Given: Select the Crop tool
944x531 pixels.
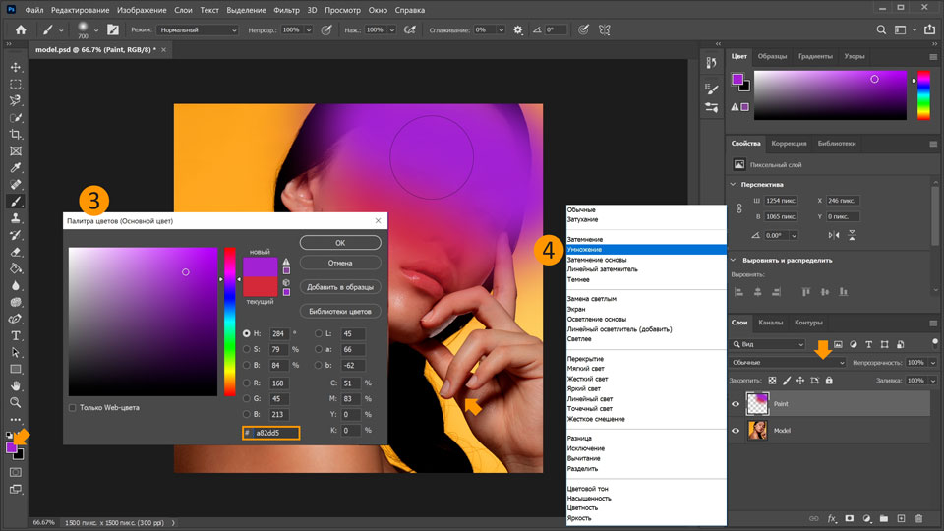Looking at the screenshot, I should (x=16, y=135).
